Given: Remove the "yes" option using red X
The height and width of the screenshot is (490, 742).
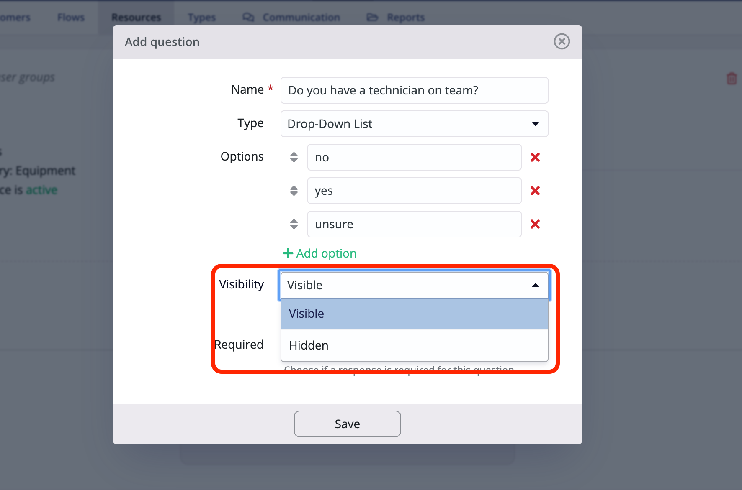Looking at the screenshot, I should (x=535, y=191).
